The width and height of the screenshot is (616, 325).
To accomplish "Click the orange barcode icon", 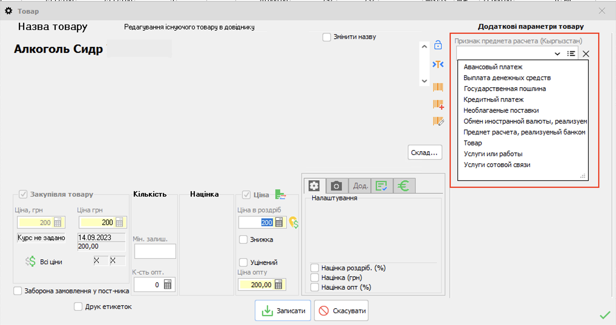I will (438, 87).
